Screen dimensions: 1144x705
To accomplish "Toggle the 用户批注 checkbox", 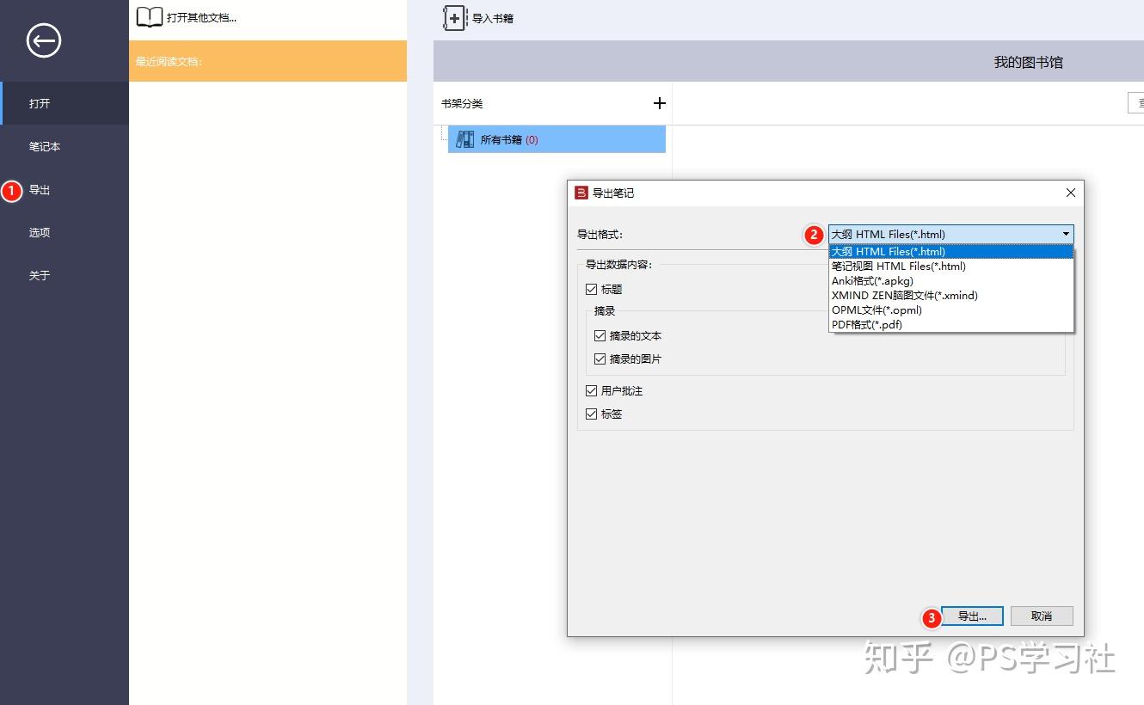I will click(x=591, y=391).
